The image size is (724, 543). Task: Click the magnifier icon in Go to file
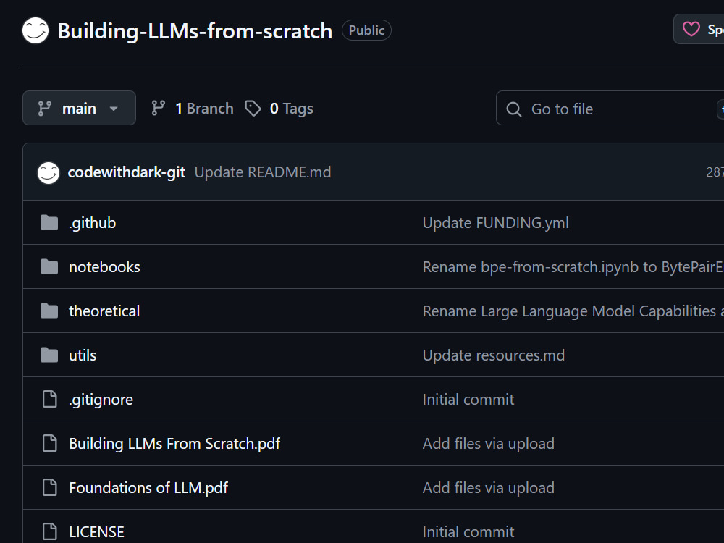click(514, 109)
